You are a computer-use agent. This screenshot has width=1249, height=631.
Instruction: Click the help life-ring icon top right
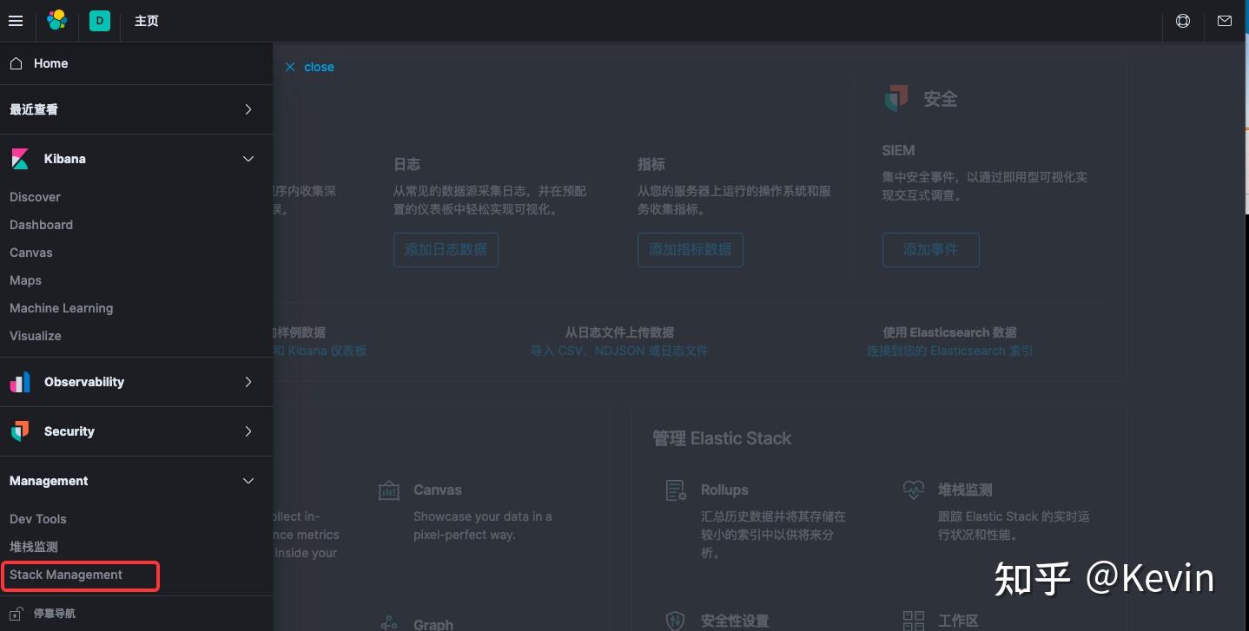(1183, 21)
